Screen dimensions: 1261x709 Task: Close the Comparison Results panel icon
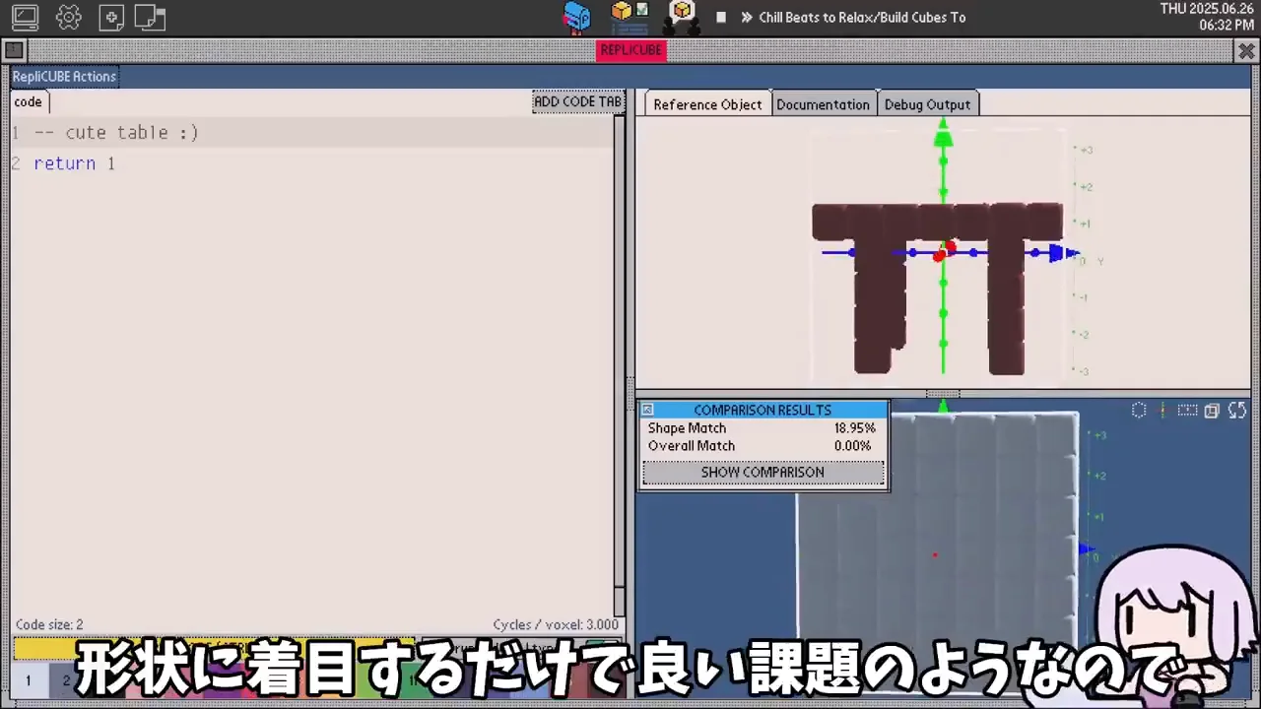(647, 410)
